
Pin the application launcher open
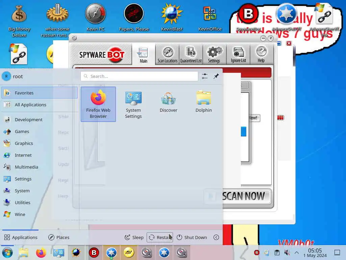click(216, 76)
